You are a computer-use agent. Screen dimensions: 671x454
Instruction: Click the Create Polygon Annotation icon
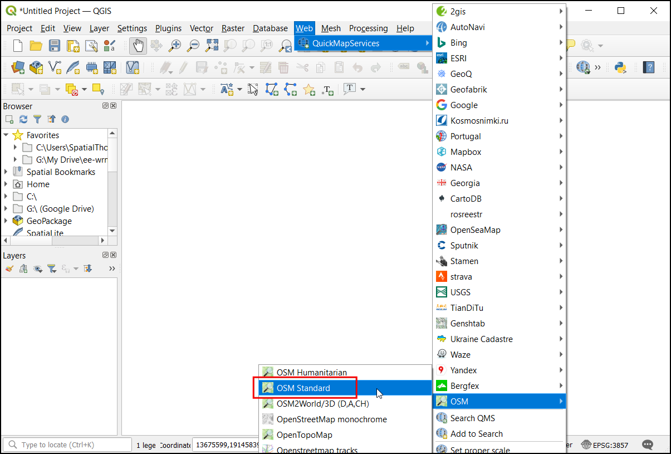272,89
